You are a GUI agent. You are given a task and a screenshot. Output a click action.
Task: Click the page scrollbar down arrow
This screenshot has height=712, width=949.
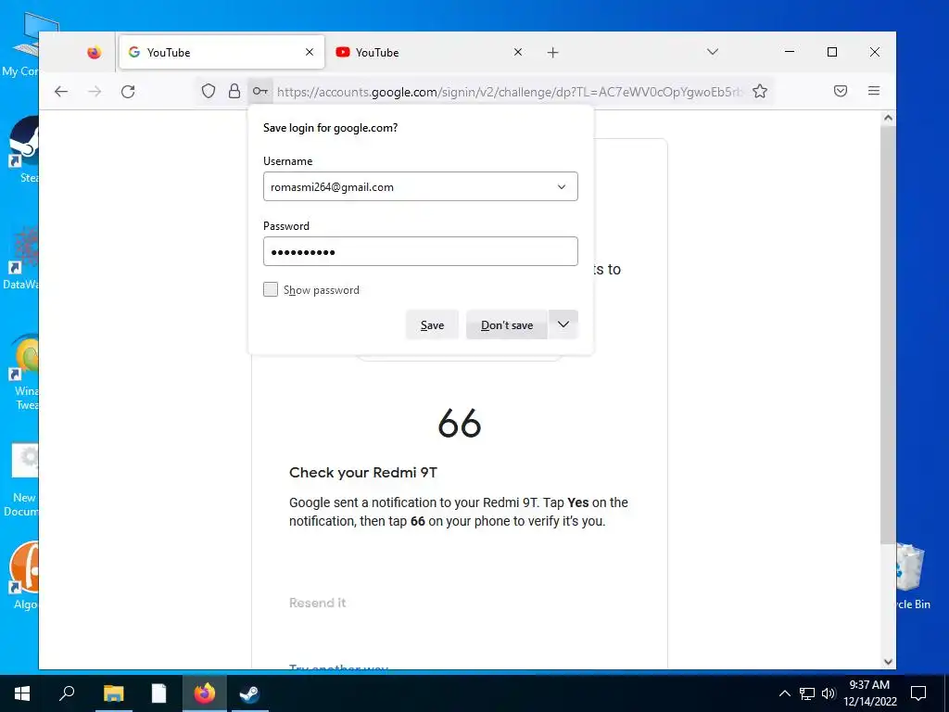point(888,662)
